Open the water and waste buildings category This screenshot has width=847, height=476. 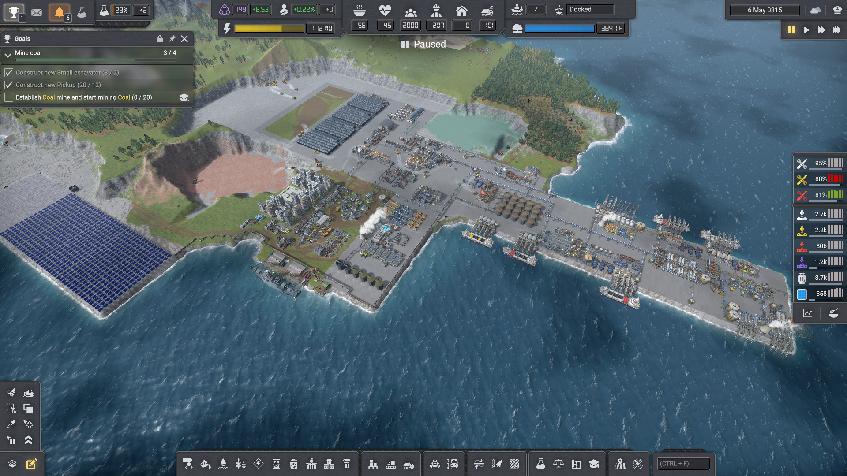223,464
